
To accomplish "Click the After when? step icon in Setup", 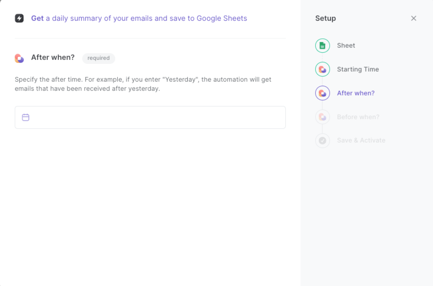I will click(x=323, y=93).
